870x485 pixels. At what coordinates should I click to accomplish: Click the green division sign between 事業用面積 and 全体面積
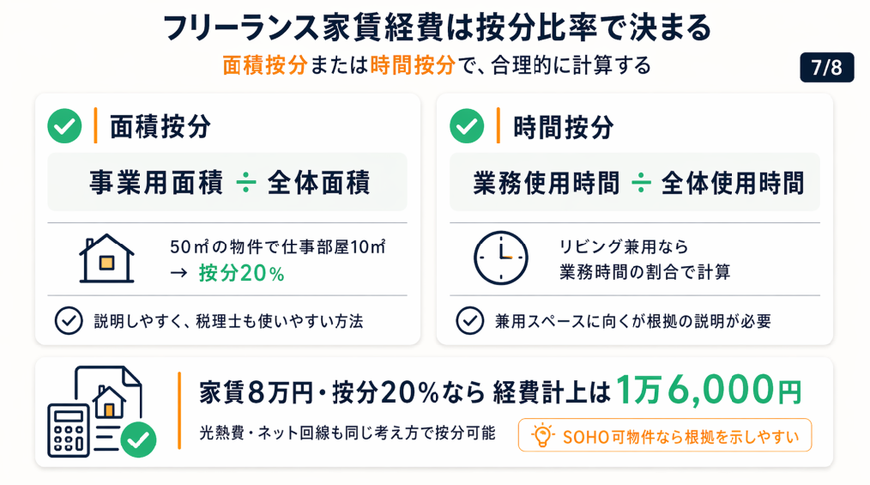[245, 183]
